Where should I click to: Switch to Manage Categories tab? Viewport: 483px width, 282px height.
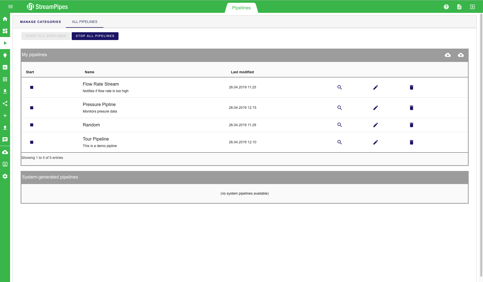click(41, 22)
